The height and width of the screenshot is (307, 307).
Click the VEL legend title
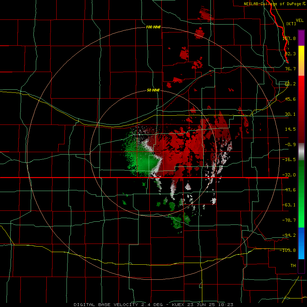pyautogui.click(x=299, y=20)
